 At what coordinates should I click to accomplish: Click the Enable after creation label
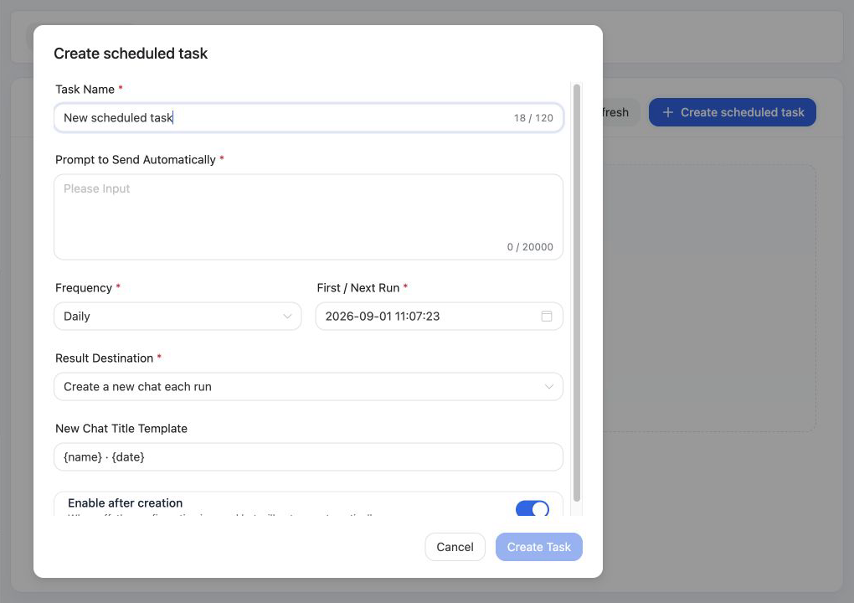(x=126, y=503)
